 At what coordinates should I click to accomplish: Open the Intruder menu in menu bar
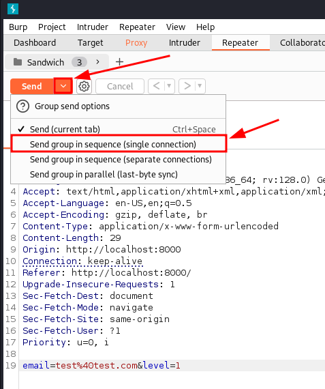pos(93,27)
